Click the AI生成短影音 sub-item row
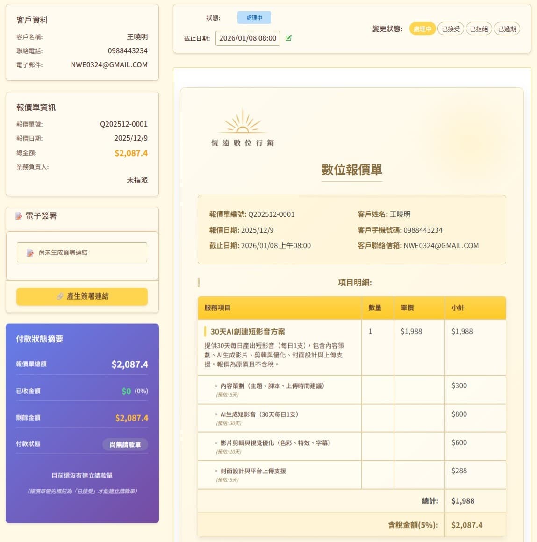537x542 pixels. click(x=259, y=414)
